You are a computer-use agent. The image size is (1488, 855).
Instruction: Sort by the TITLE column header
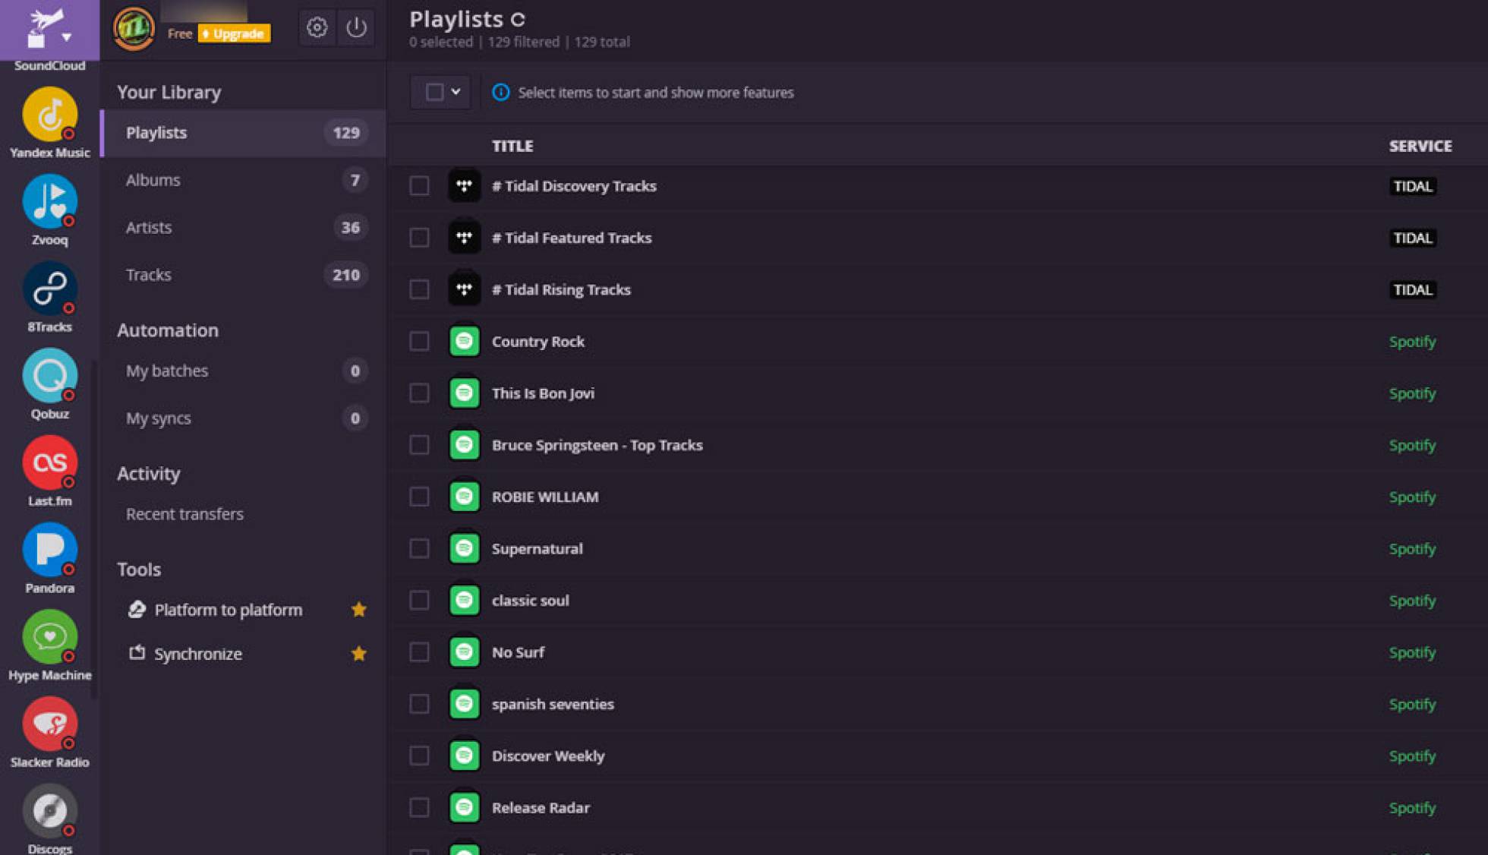(512, 146)
